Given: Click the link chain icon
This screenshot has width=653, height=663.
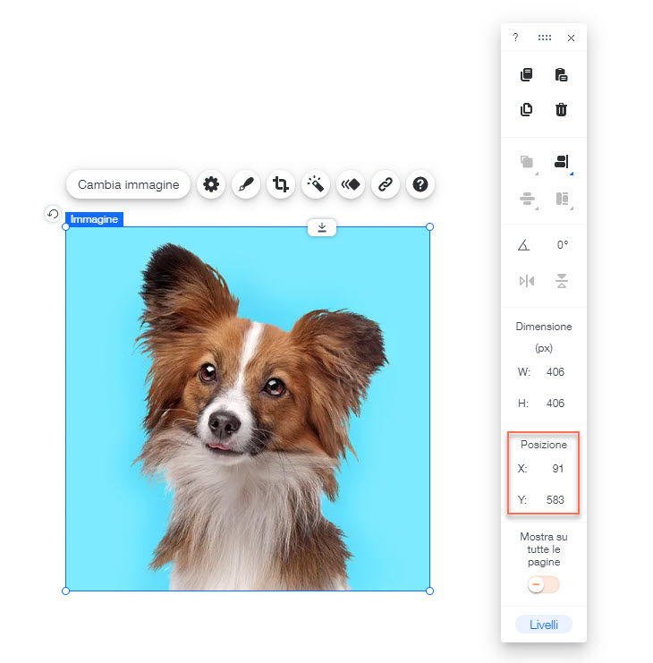Looking at the screenshot, I should pos(385,184).
